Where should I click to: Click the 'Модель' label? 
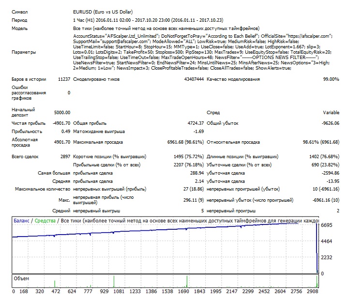tap(19, 29)
